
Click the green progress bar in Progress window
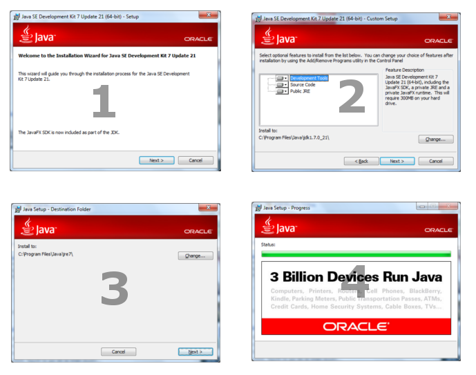point(356,254)
